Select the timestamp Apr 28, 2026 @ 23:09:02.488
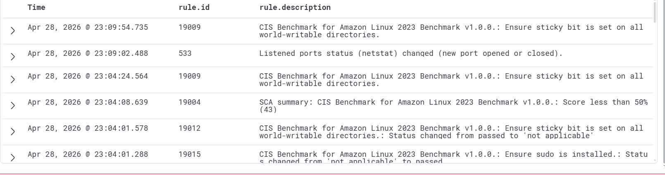Viewport: 665px width, 175px height. 88,53
